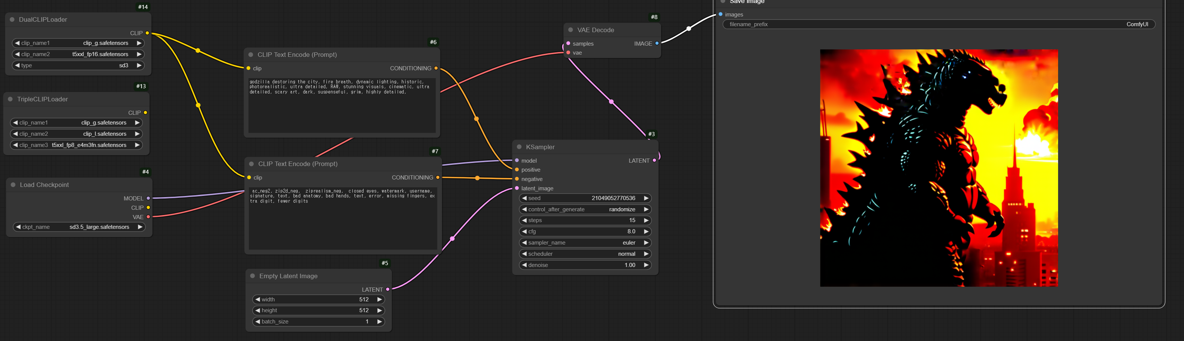Collapse the Empty Latent Image node dot

pos(252,276)
